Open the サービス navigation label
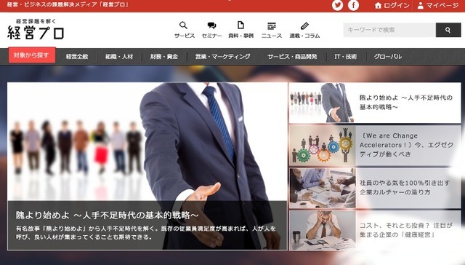 click(185, 36)
